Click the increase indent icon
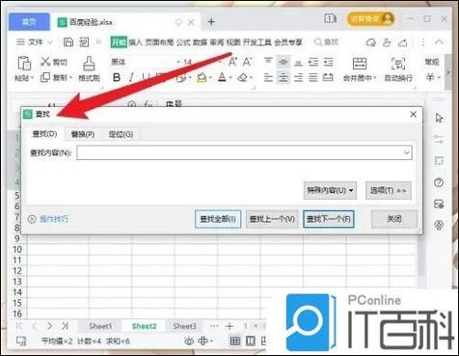Screen dimensions: 459x356 [328, 62]
